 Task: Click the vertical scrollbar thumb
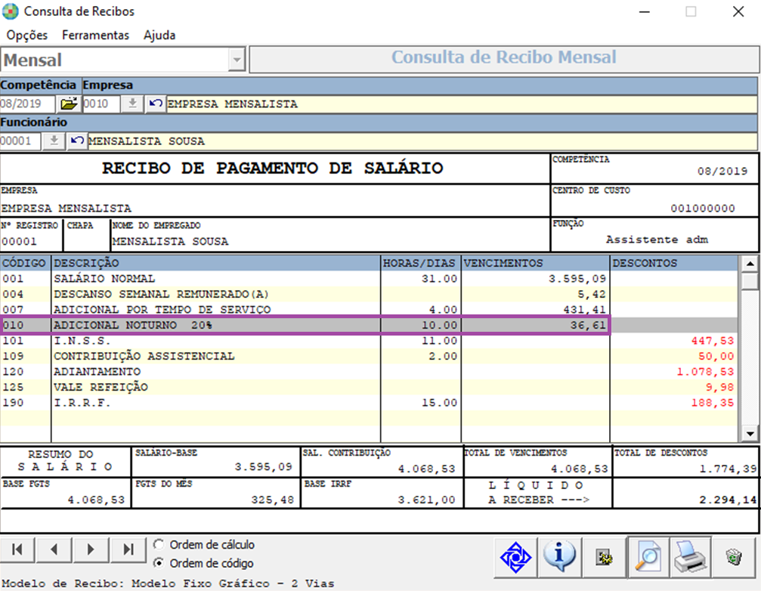(x=750, y=281)
